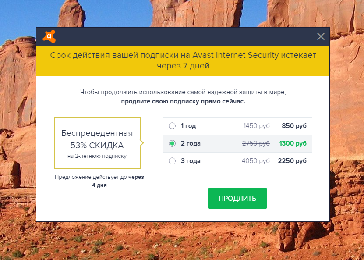Click the '1 год' option label
Image resolution: width=364 pixels, height=260 pixels.
click(x=188, y=126)
